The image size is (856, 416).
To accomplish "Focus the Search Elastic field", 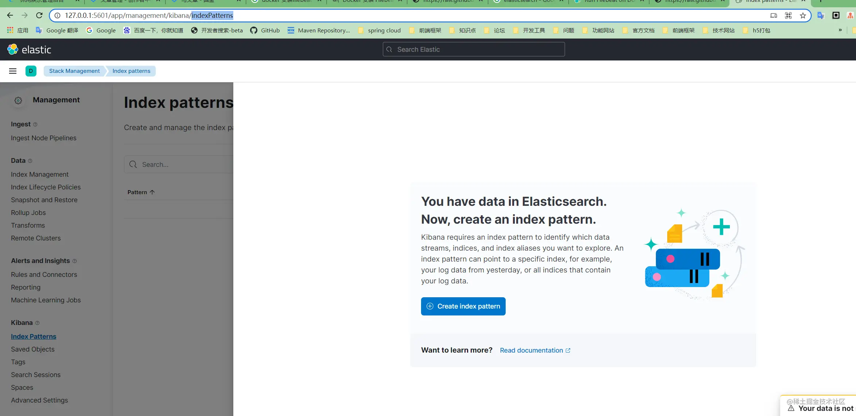I will pos(474,49).
